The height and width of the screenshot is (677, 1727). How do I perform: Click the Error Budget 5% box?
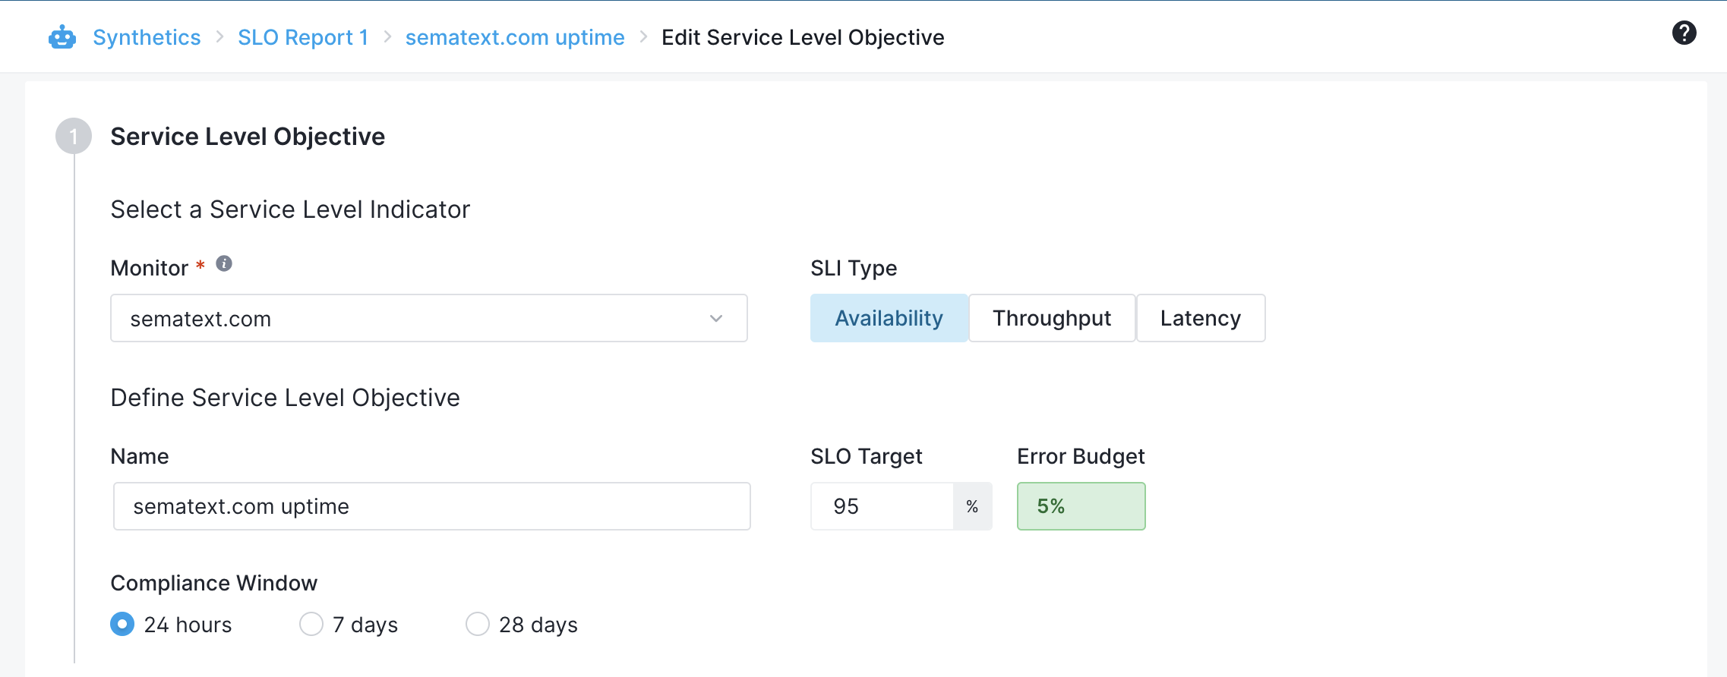click(1081, 506)
